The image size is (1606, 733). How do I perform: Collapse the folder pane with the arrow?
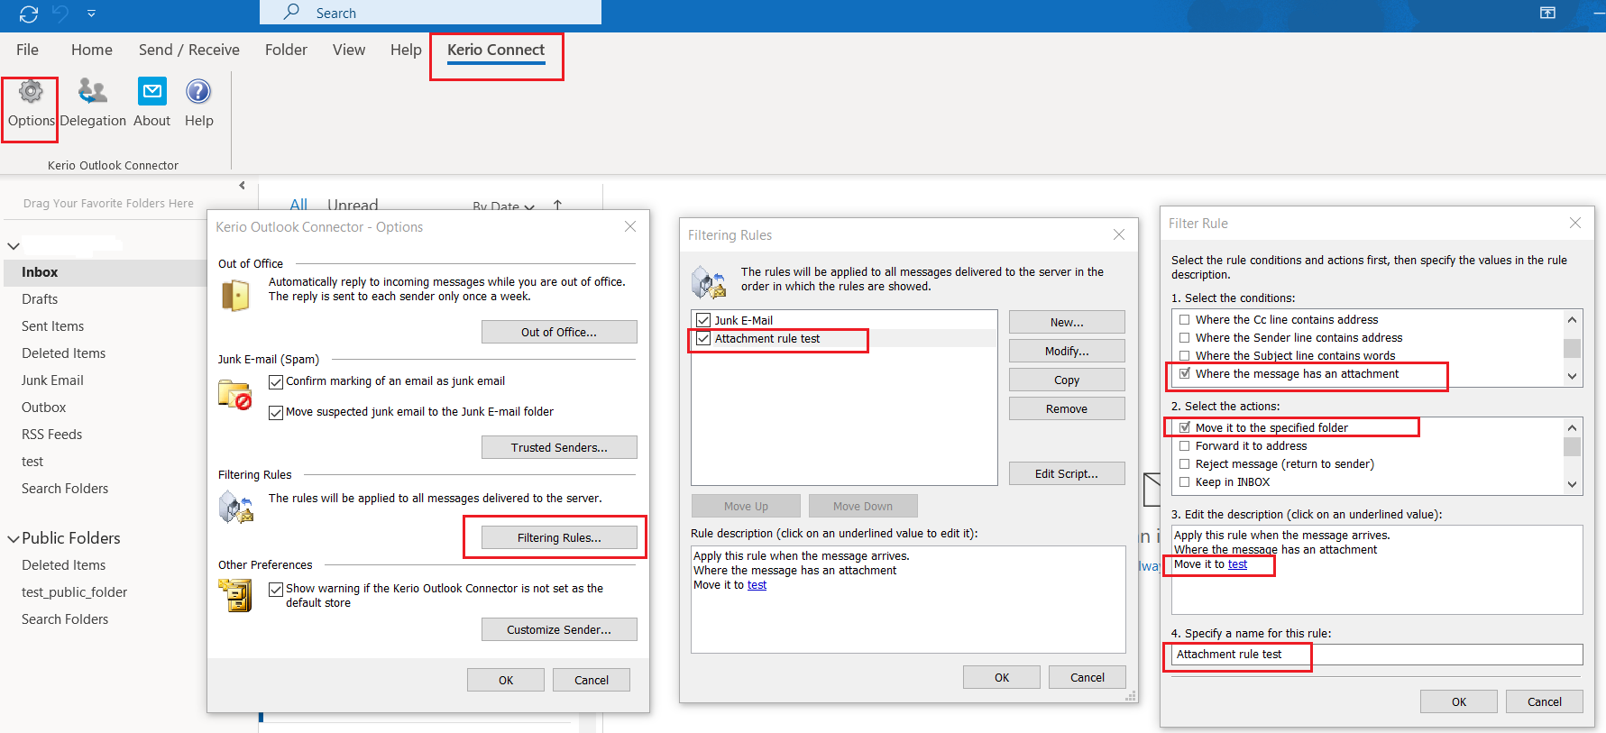click(x=242, y=186)
